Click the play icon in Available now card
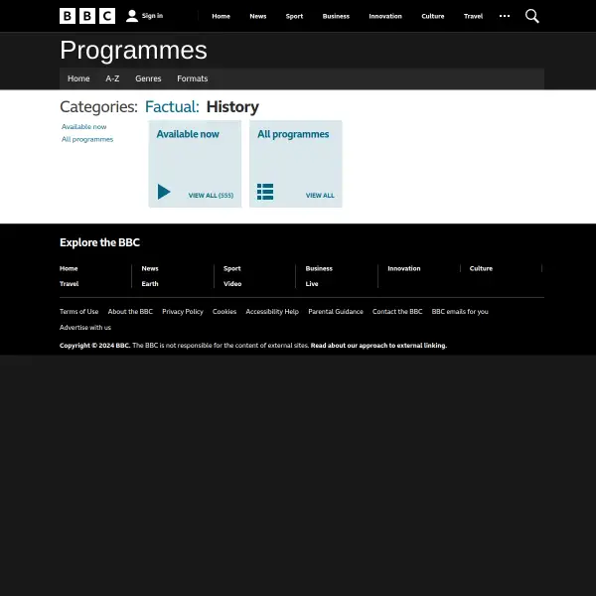 click(164, 192)
